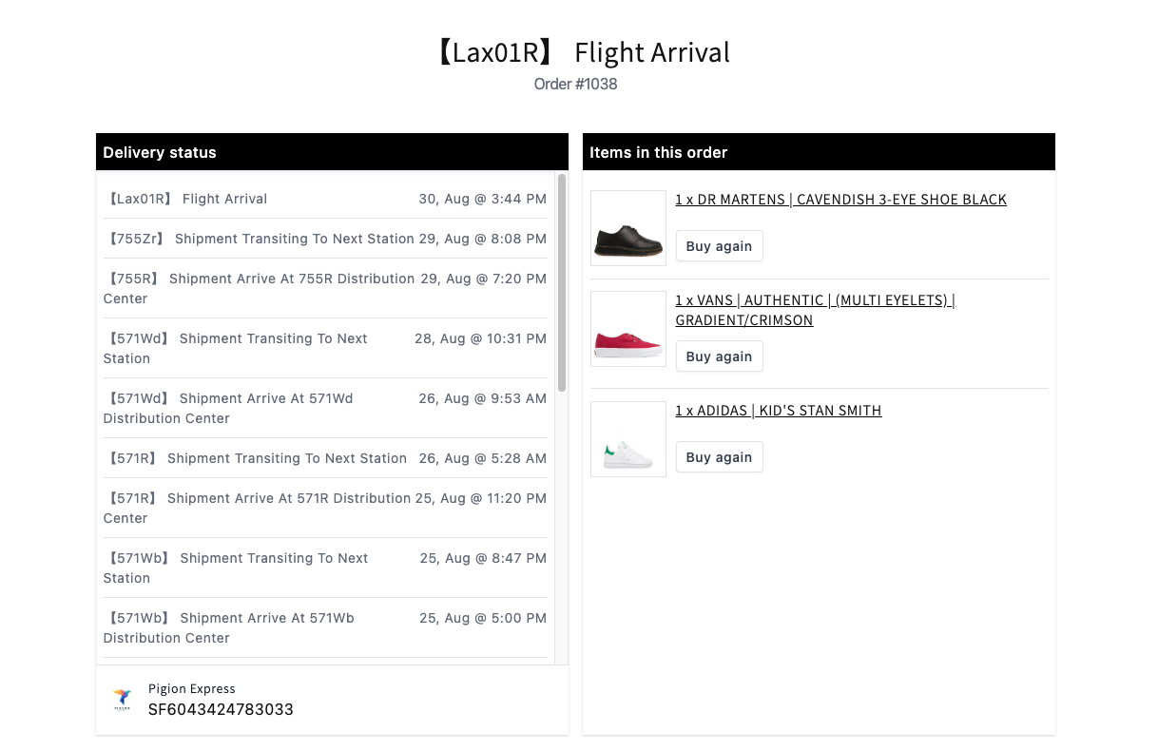Click the Delivery status panel header
1158x751 pixels.
click(332, 152)
